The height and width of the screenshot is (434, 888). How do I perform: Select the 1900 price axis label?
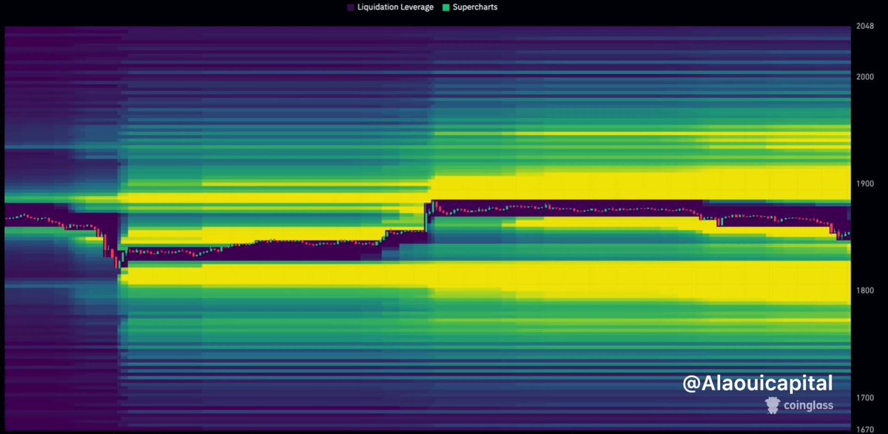click(x=866, y=184)
